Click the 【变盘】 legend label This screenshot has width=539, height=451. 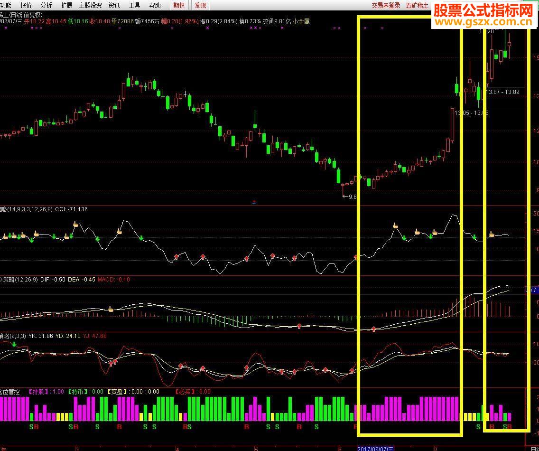point(118,392)
